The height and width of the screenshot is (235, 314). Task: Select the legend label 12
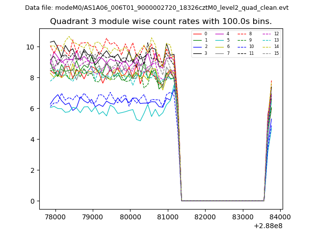point(277,34)
